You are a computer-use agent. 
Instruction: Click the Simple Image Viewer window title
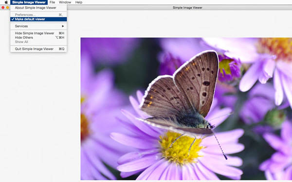pyautogui.click(x=187, y=8)
